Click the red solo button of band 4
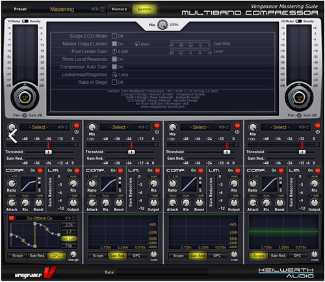The image size is (325, 282). point(318,125)
